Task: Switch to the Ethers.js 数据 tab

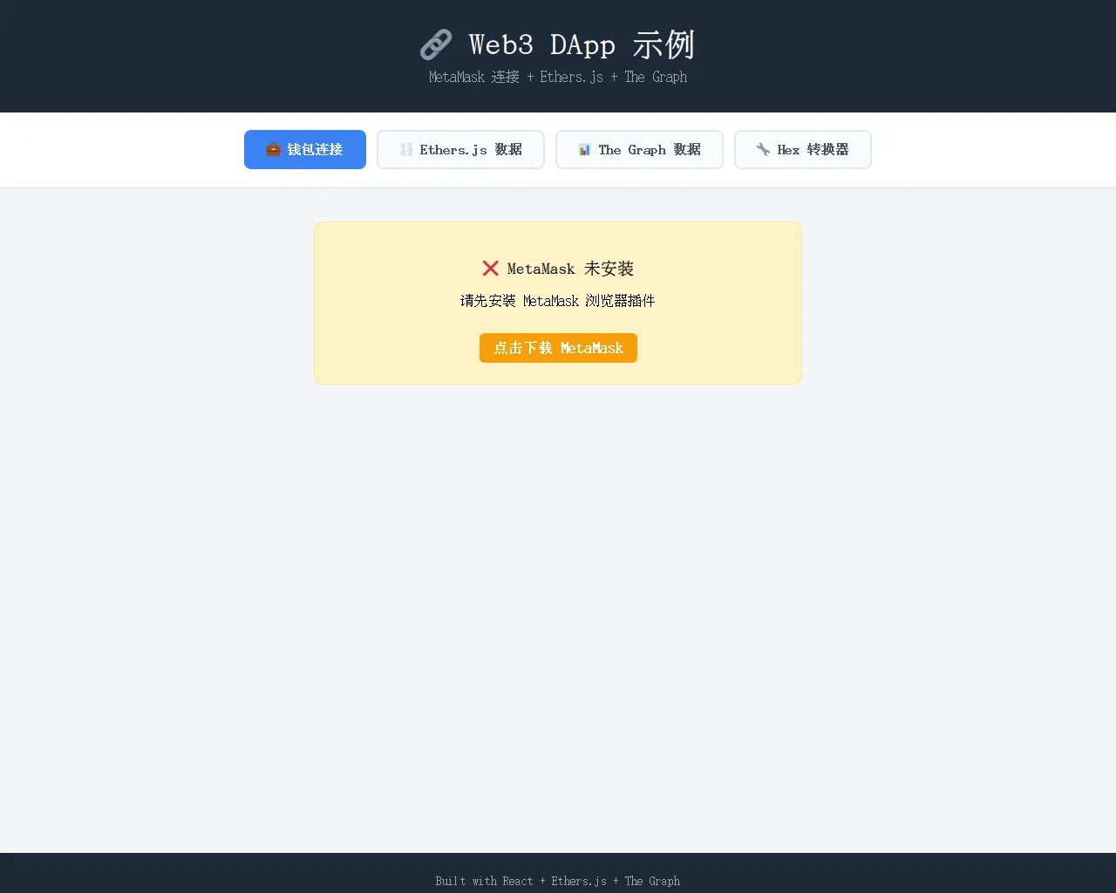Action: pos(460,149)
